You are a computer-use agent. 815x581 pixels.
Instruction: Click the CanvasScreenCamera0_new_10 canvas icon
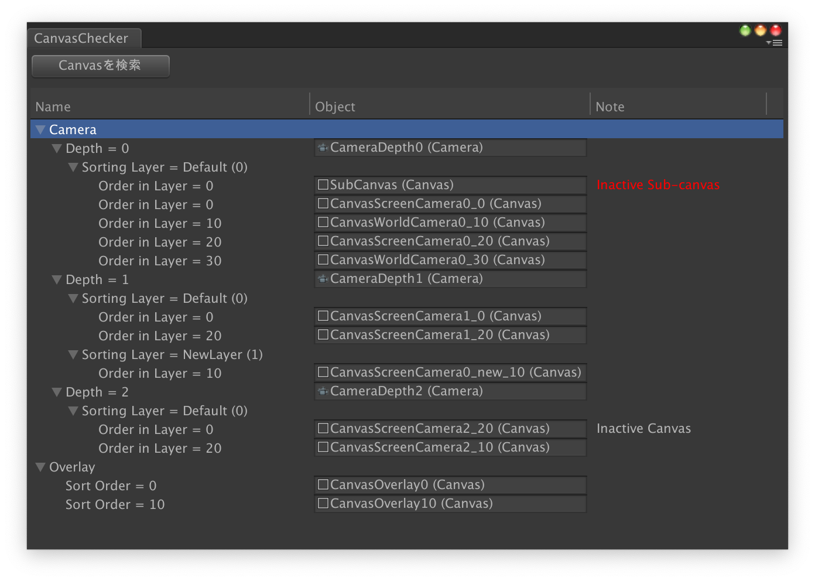(323, 372)
